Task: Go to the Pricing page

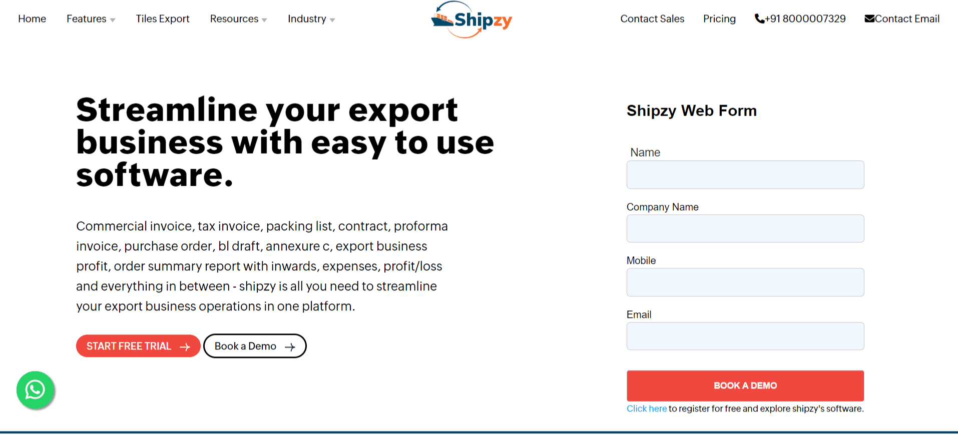Action: pyautogui.click(x=719, y=19)
